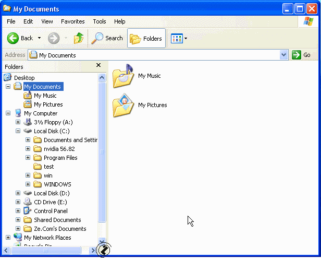The width and height of the screenshot is (321, 258).
Task: Toggle the Folders pane button
Action: click(x=146, y=38)
